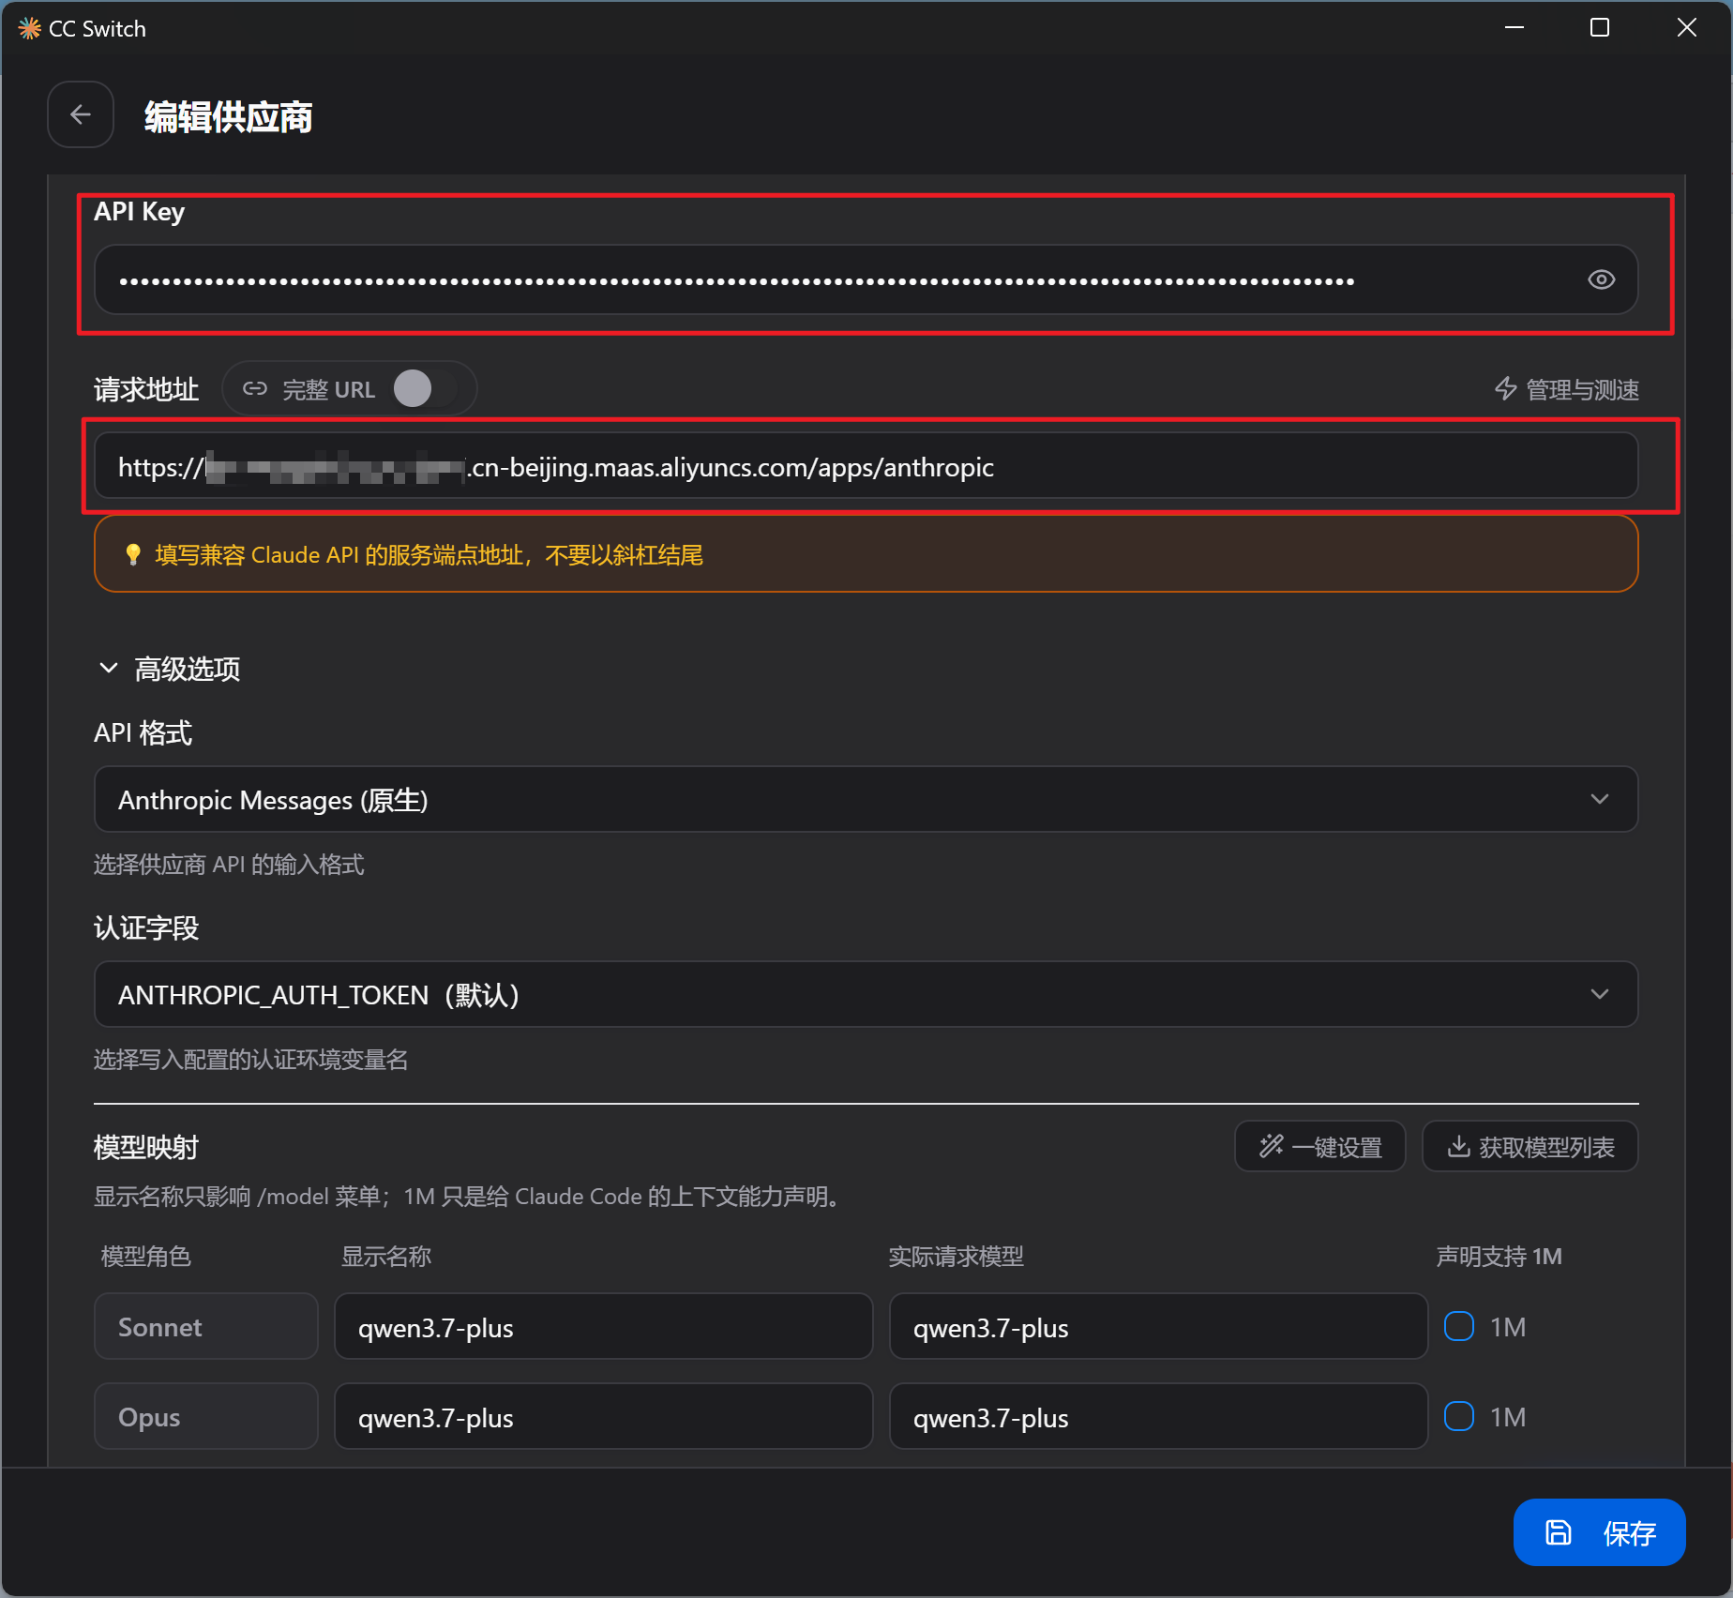This screenshot has width=1733, height=1598.
Task: Click the lightbulb hint icon
Action: 133,555
